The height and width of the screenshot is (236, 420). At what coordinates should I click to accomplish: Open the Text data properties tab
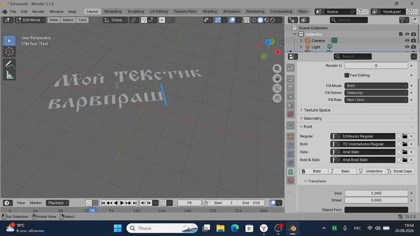click(x=291, y=172)
